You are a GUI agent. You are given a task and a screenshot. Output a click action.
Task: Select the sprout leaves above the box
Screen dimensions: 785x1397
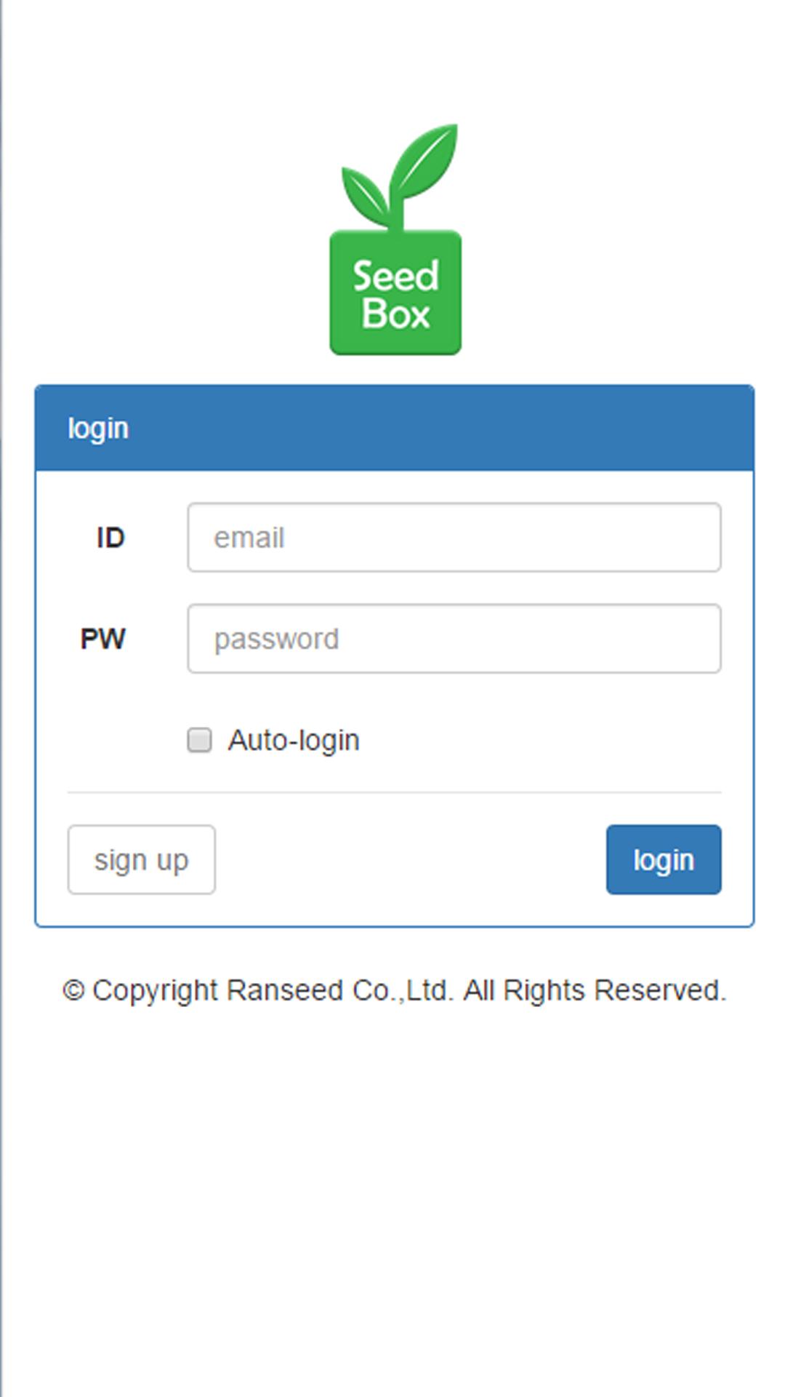[x=396, y=175]
